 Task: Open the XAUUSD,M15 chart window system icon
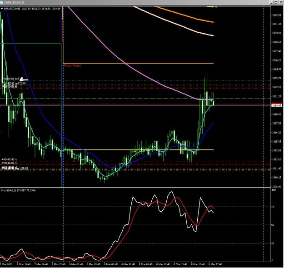coord(2,2)
